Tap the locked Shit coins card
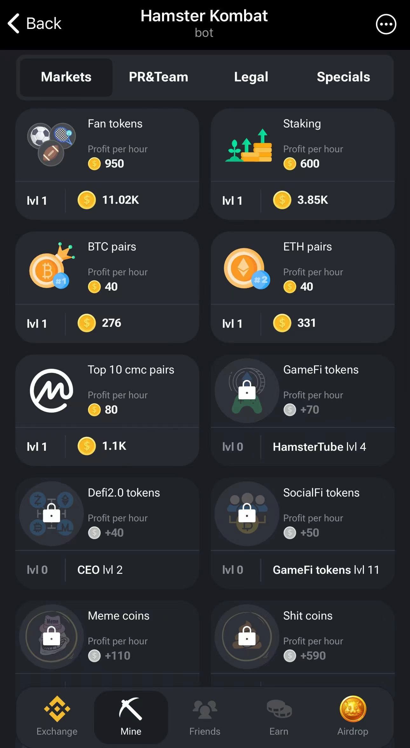Viewport: 410px width, 748px height. 303,639
